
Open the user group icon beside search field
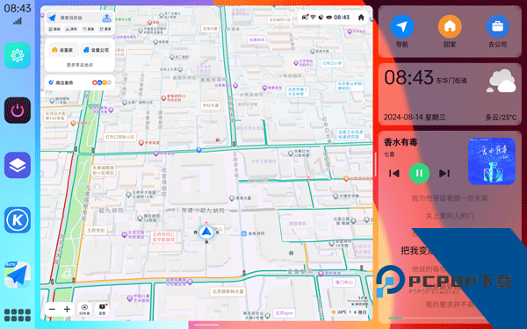(106, 18)
